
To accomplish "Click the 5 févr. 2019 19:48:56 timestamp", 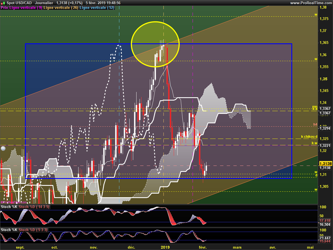I will 103,3.
